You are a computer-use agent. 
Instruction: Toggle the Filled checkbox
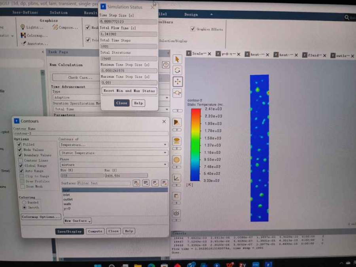(x=19, y=144)
